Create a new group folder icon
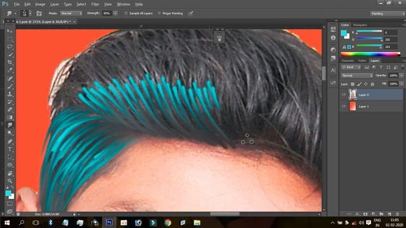The height and width of the screenshot is (228, 406). coord(381,214)
